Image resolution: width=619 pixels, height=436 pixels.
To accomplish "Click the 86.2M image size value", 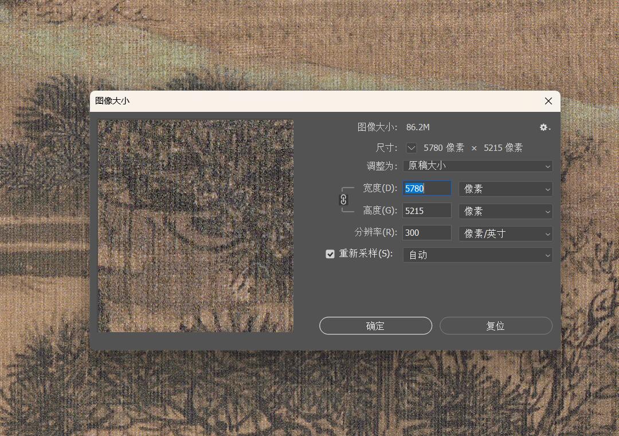I will 418,127.
